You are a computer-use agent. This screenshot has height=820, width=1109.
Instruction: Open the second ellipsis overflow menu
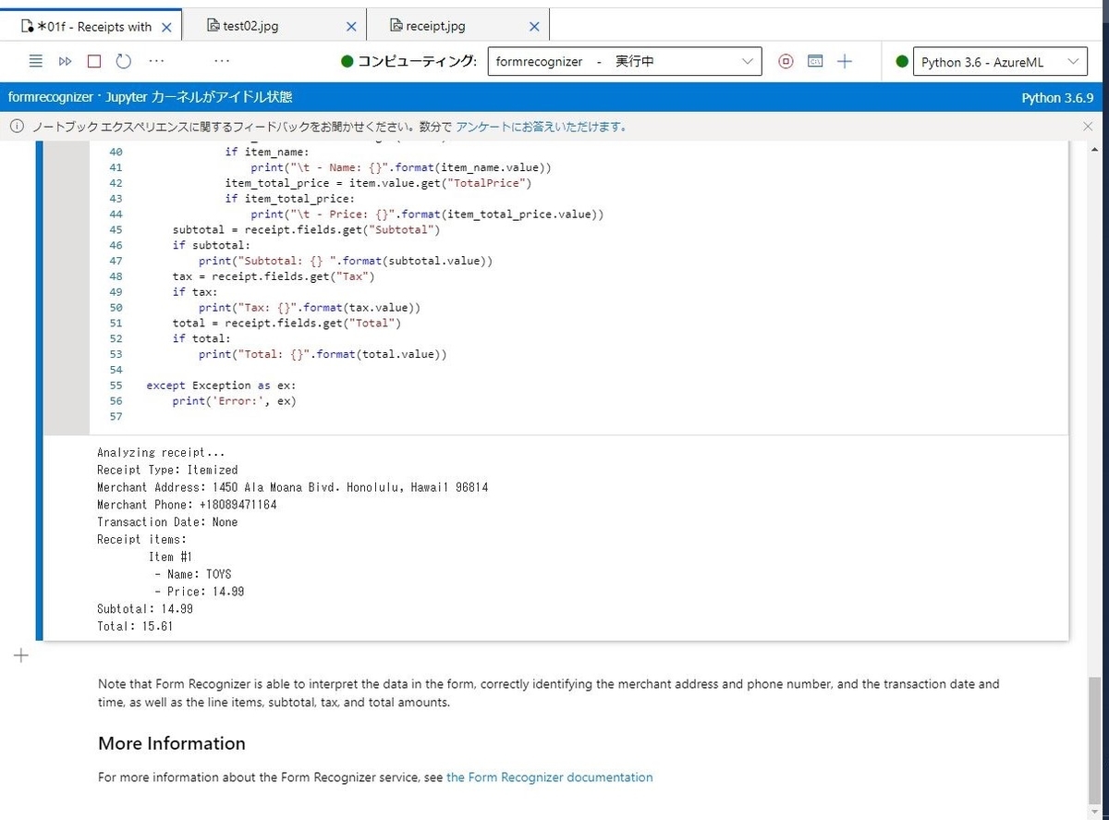(x=221, y=61)
